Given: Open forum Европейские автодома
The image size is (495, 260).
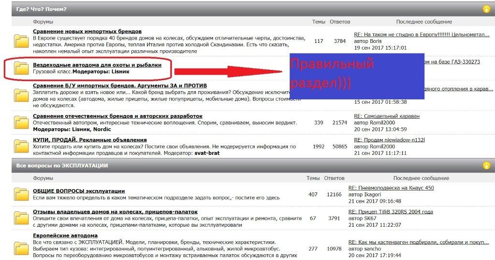Looking at the screenshot, I should tap(65, 235).
